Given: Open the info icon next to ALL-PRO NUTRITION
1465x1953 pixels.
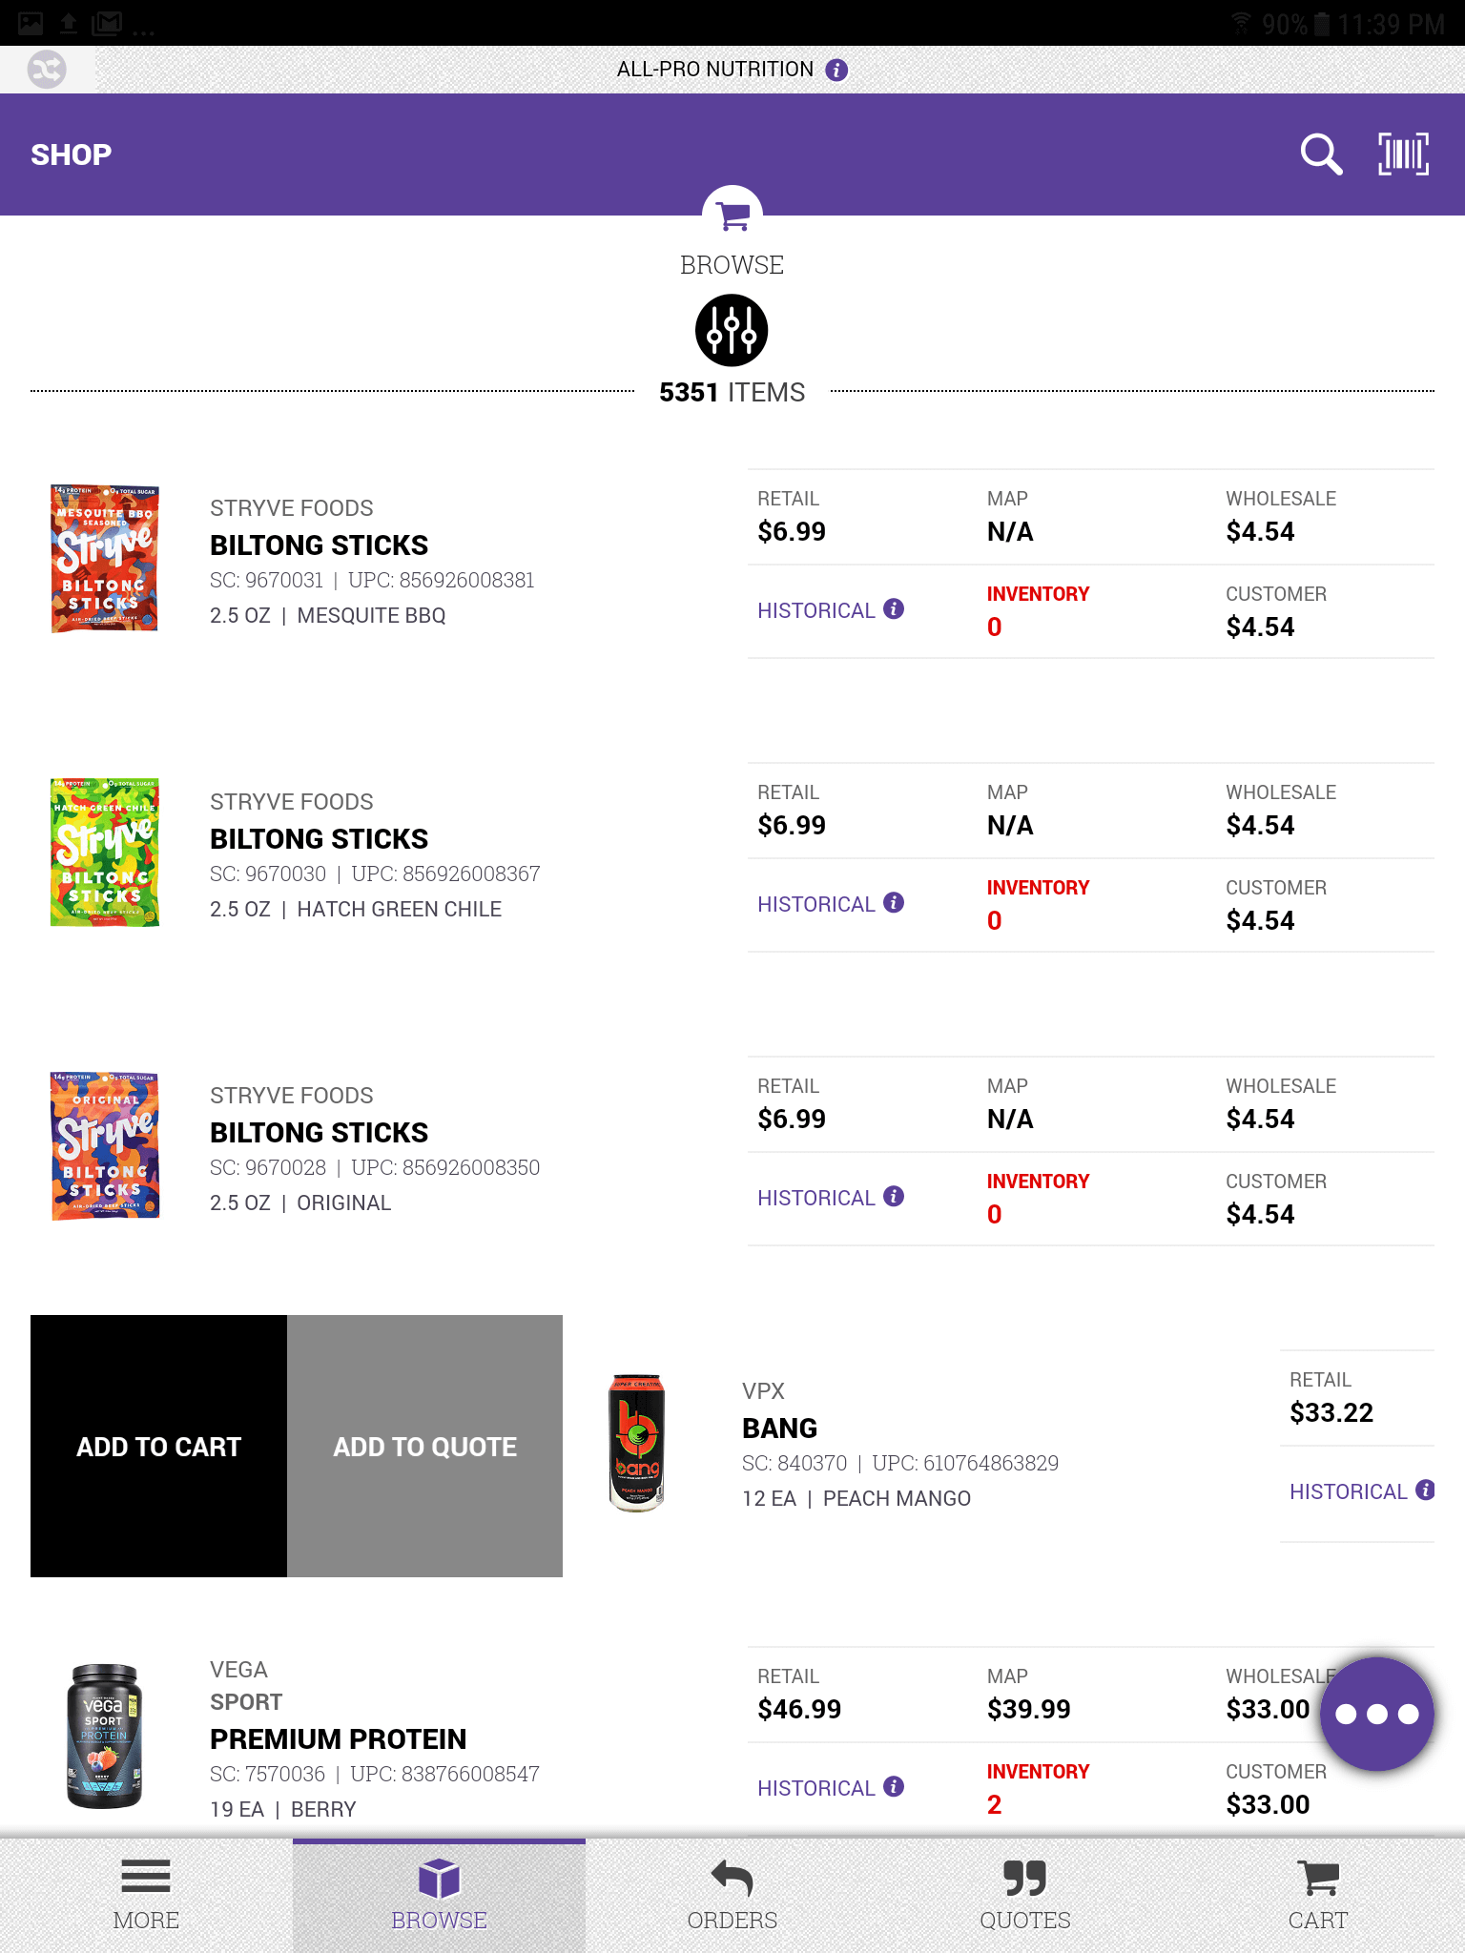Looking at the screenshot, I should [x=836, y=69].
